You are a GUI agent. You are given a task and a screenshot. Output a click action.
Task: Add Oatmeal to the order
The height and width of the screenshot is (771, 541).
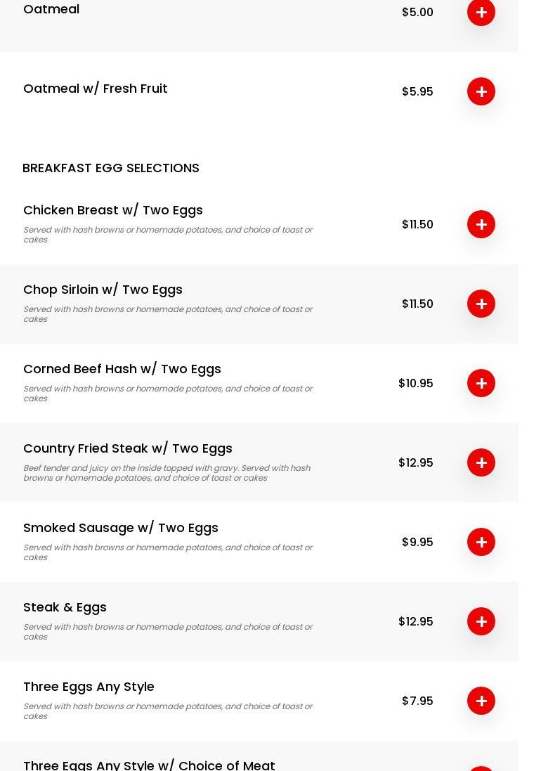(x=481, y=12)
